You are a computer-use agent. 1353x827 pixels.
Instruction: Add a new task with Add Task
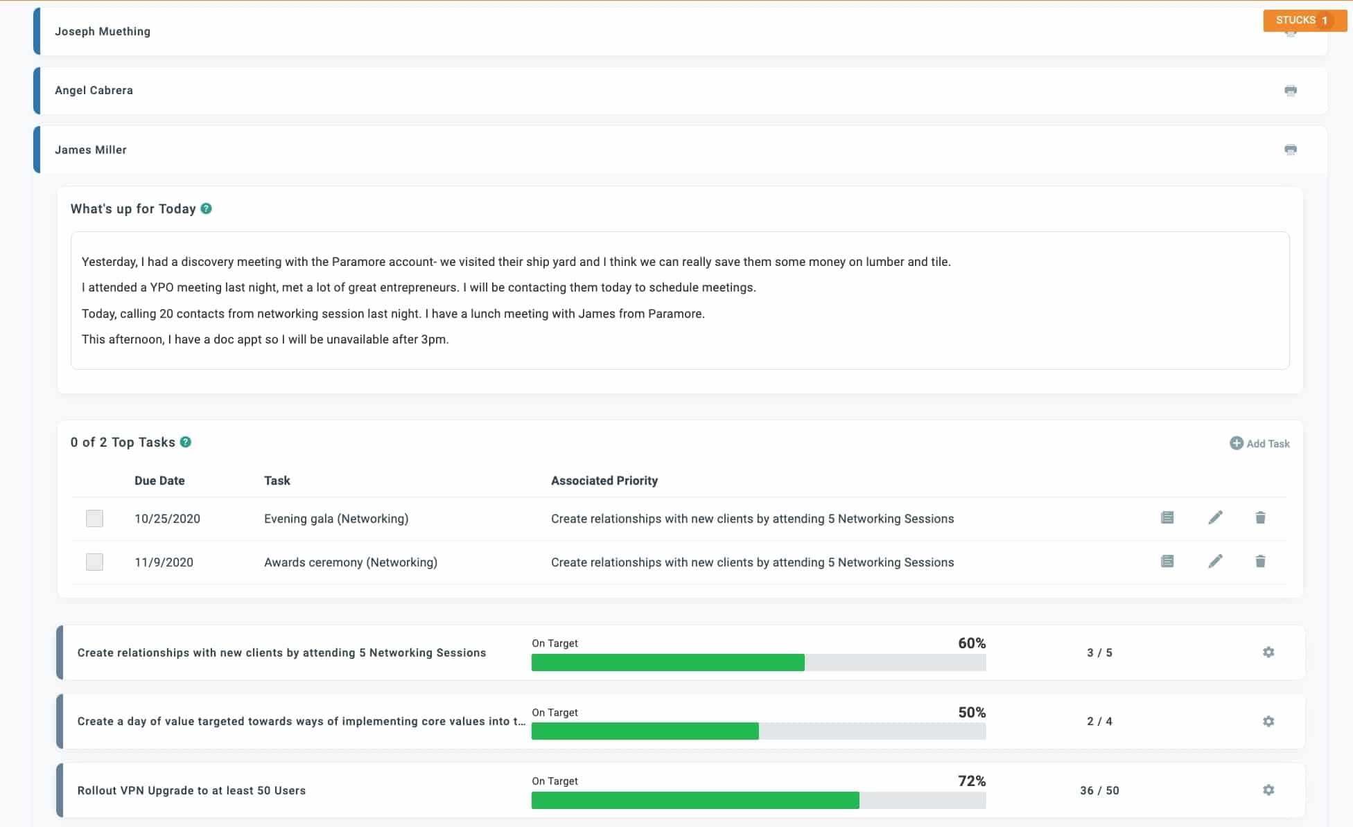1259,443
